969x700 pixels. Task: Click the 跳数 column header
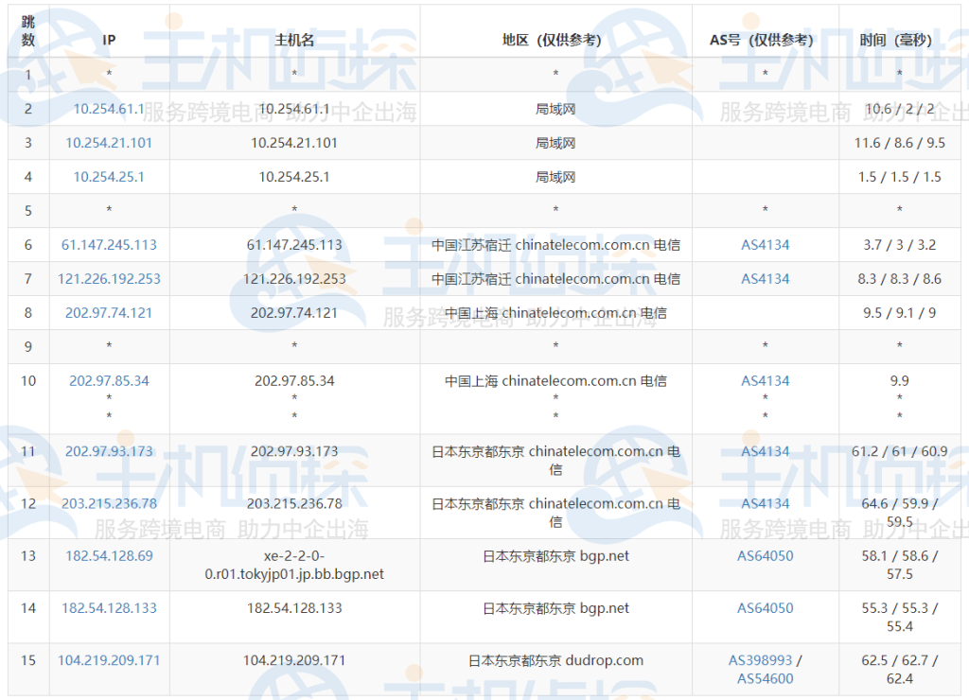[27, 31]
